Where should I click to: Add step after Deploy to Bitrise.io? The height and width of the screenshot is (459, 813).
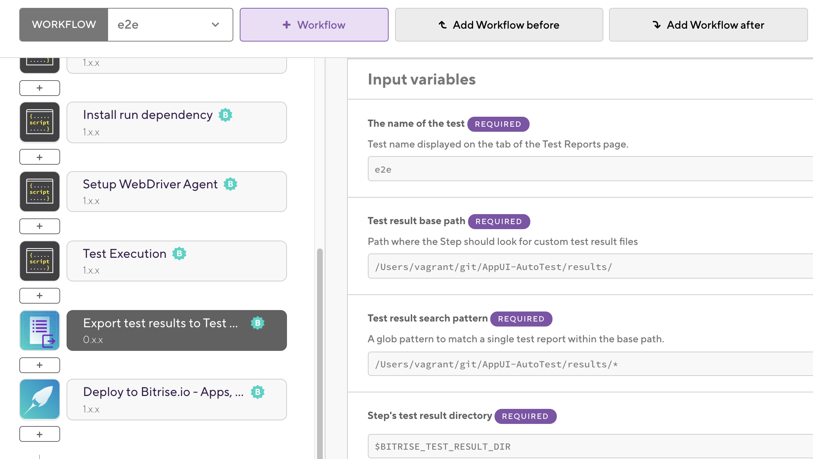point(40,434)
